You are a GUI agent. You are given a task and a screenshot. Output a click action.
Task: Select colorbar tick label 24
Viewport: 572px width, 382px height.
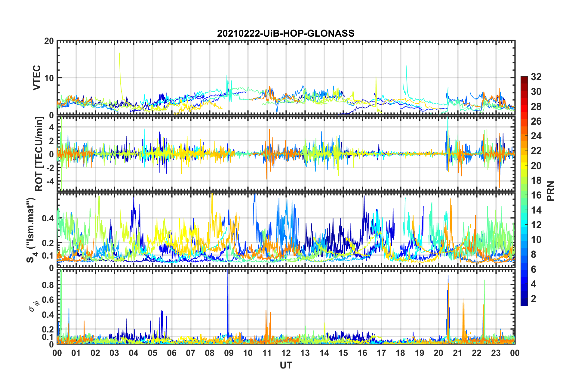(x=536, y=136)
